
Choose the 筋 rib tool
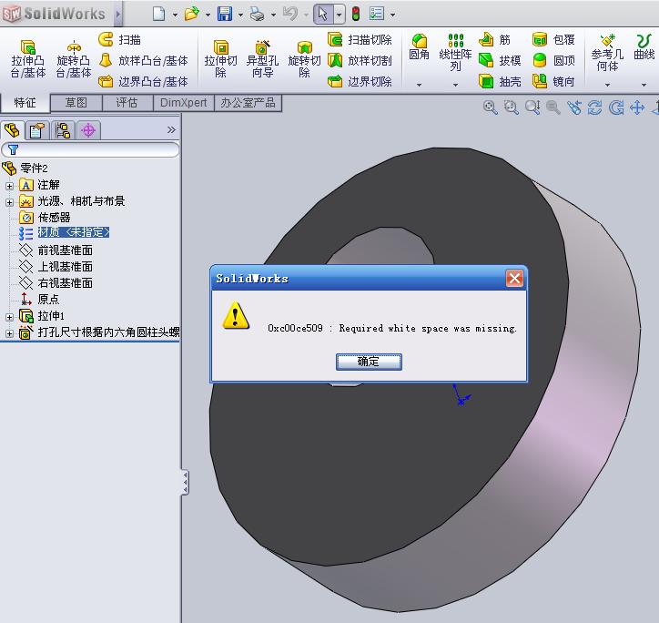coord(494,39)
